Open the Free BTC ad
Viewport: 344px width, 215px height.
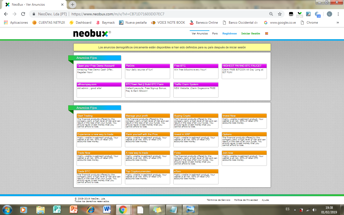click(x=196, y=71)
